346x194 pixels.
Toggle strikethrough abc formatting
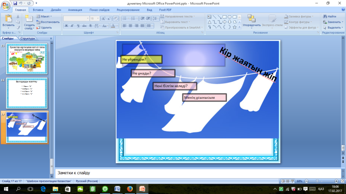coord(84,26)
